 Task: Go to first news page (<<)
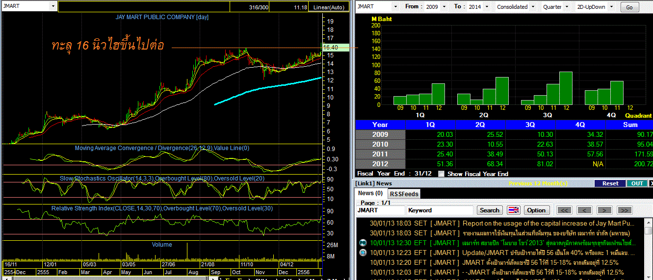click(x=565, y=210)
